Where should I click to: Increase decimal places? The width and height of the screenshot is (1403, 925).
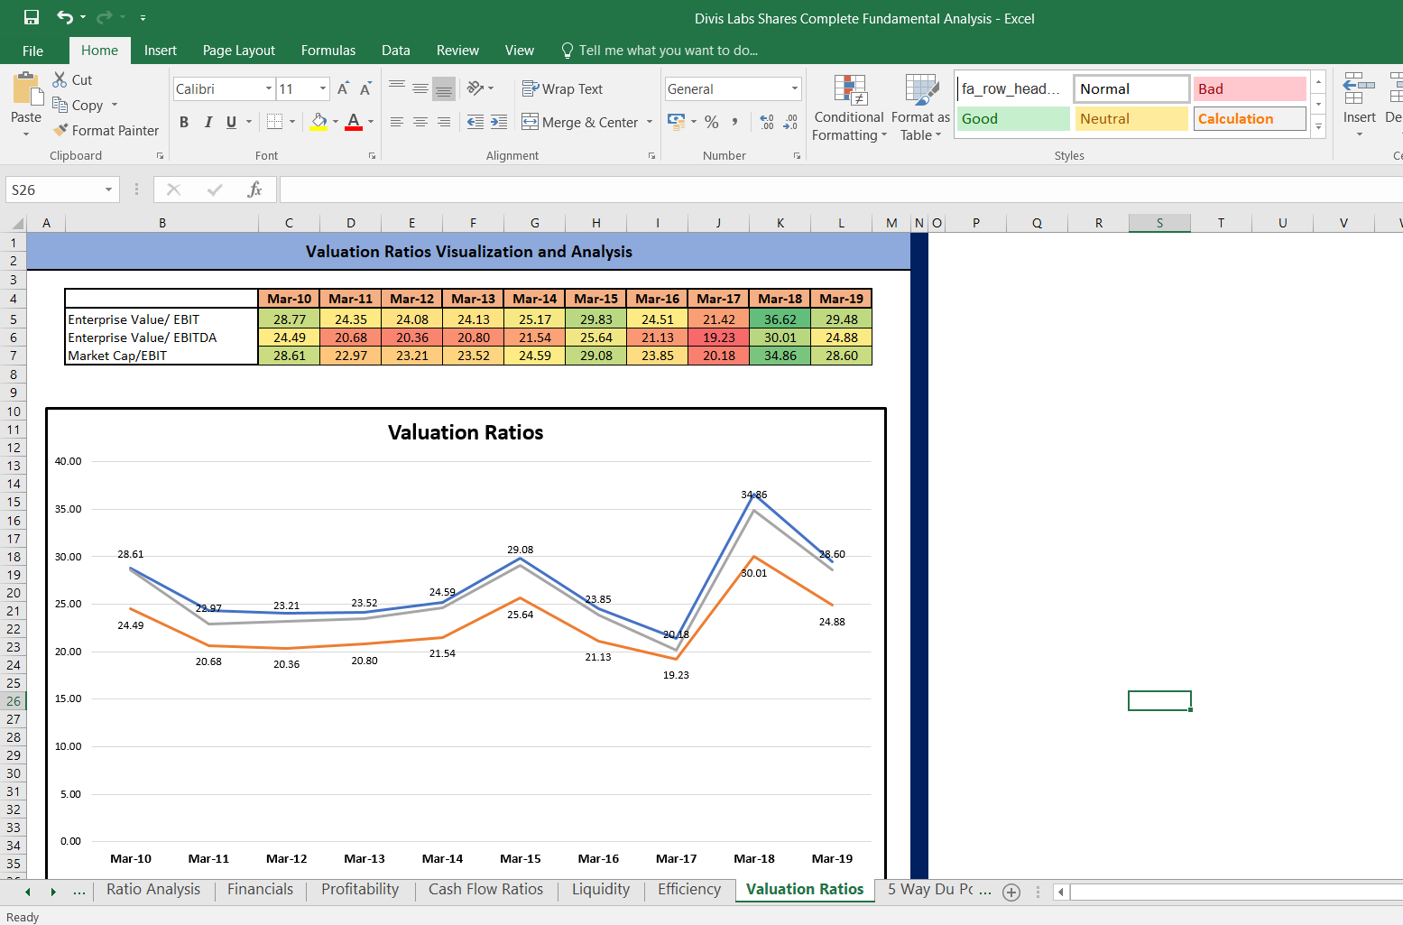pyautogui.click(x=767, y=122)
